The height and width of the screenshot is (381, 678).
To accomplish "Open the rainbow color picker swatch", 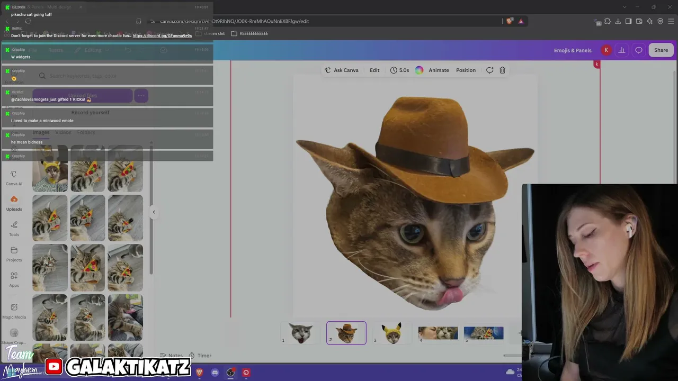I will tap(419, 70).
